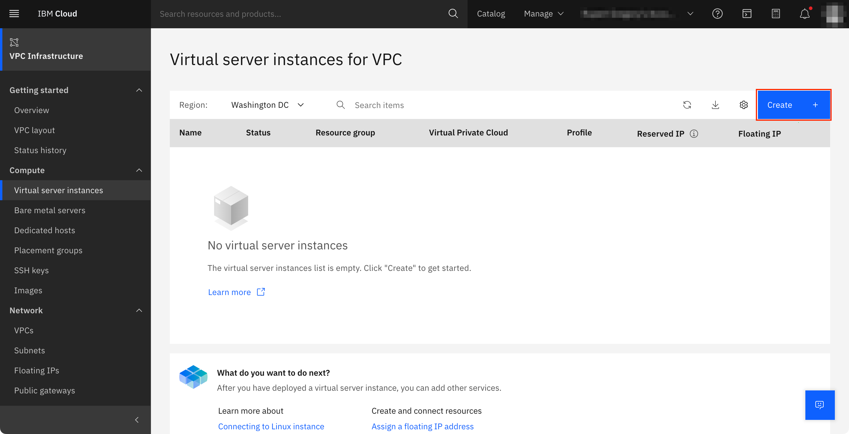The width and height of the screenshot is (849, 434).
Task: Sort by Virtual Private Cloud column
Action: coord(468,133)
